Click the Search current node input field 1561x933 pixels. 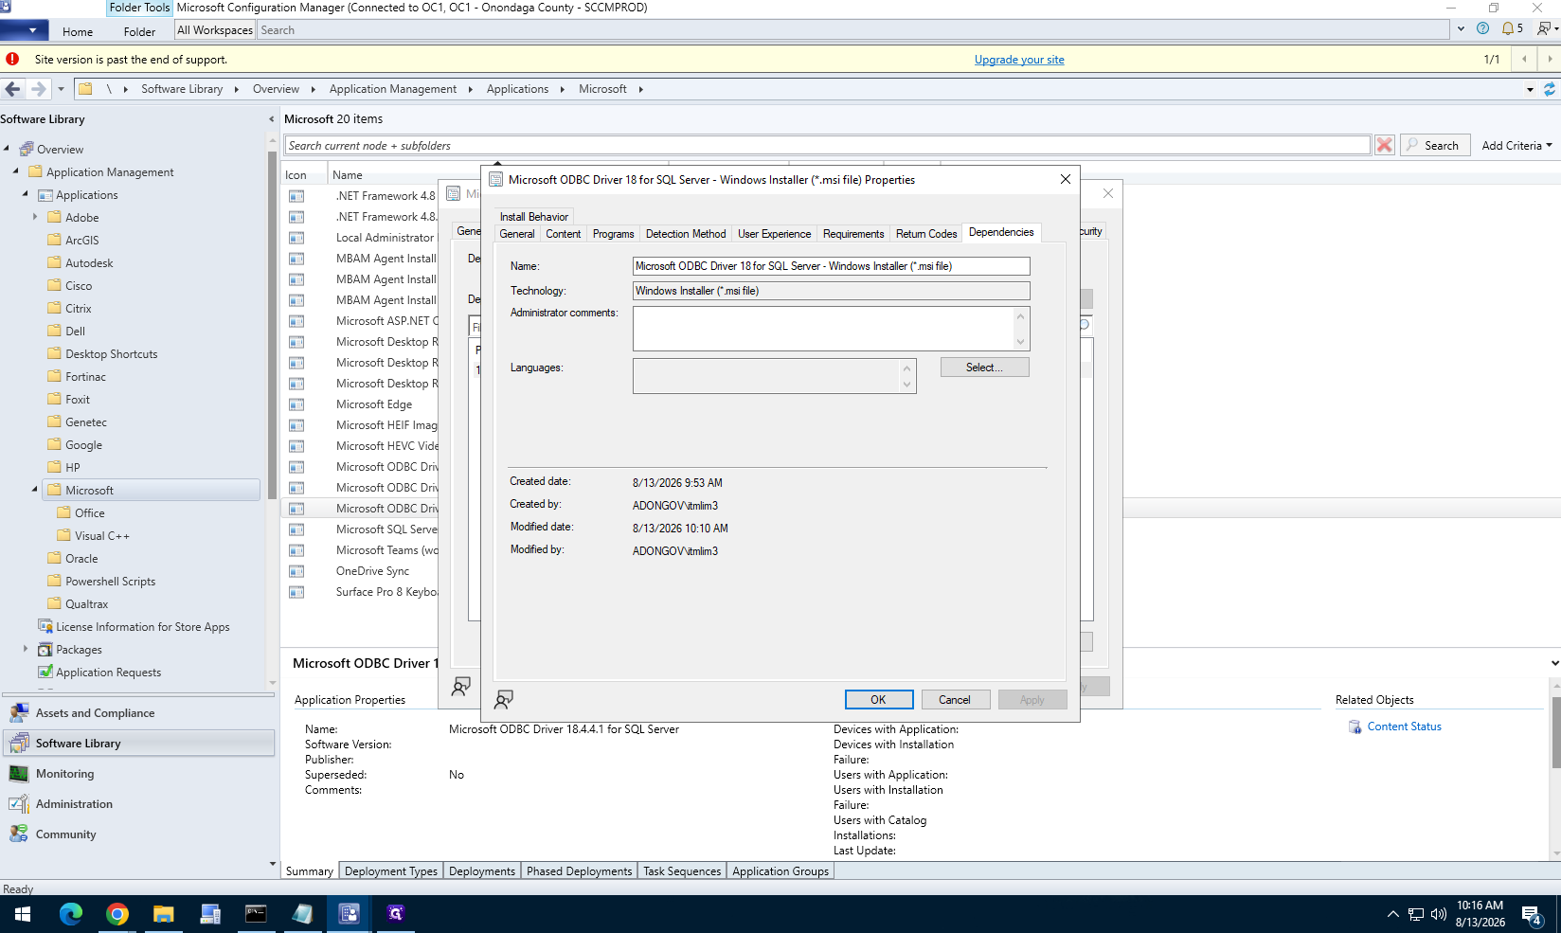[827, 145]
